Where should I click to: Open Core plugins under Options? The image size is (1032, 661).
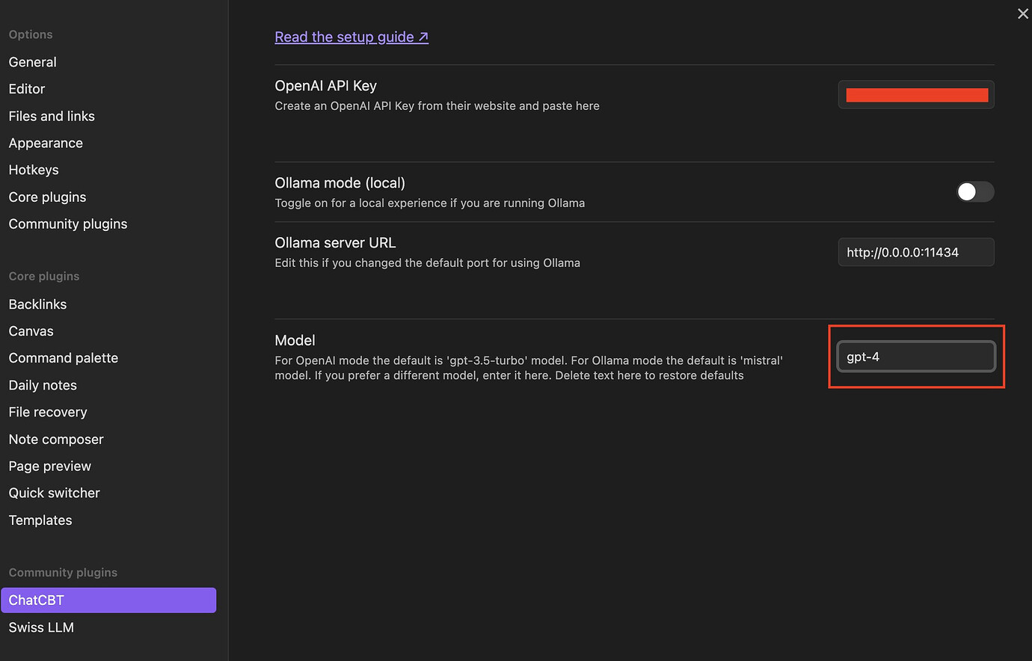[47, 197]
